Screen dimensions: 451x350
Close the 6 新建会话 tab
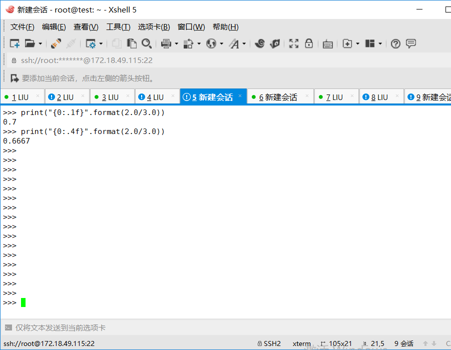307,96
